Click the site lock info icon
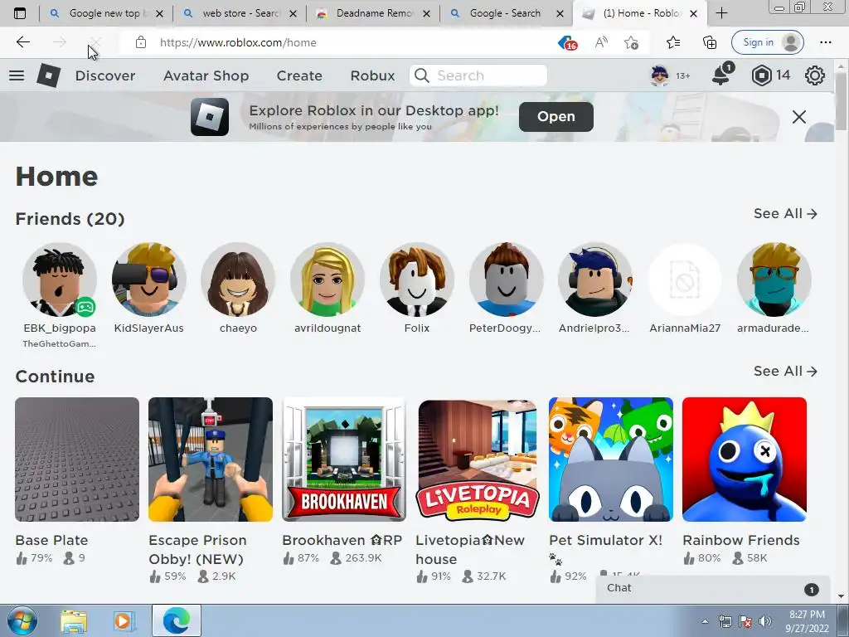 click(141, 42)
